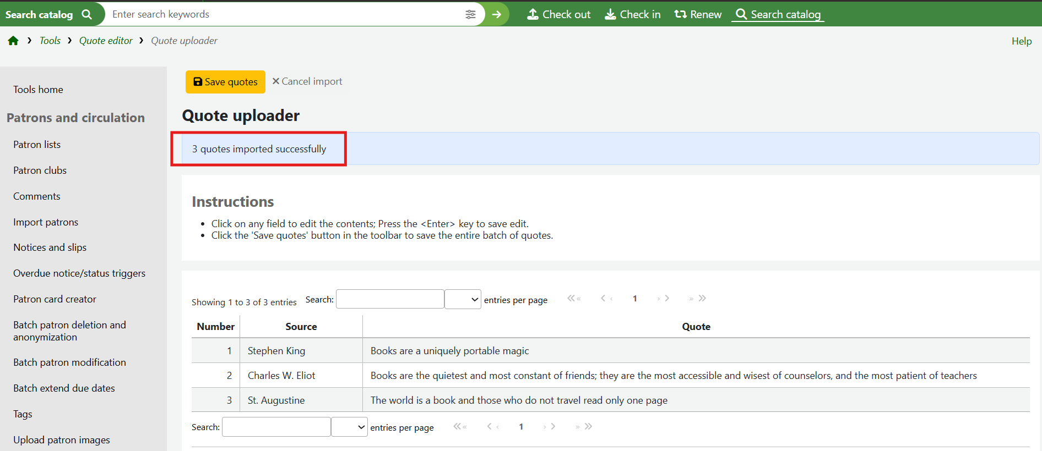The height and width of the screenshot is (451, 1042).
Task: Click the top pagination next page arrow
Action: pos(664,298)
